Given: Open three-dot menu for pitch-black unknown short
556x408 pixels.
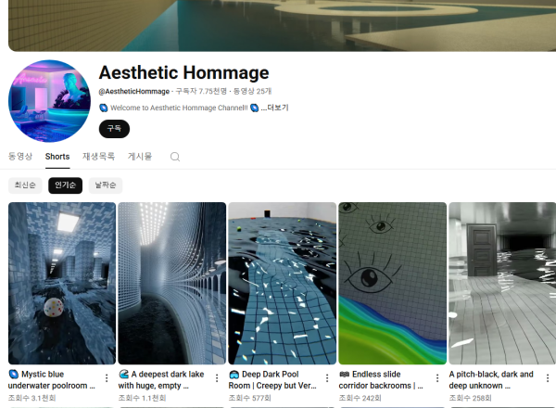Looking at the screenshot, I should click(548, 378).
